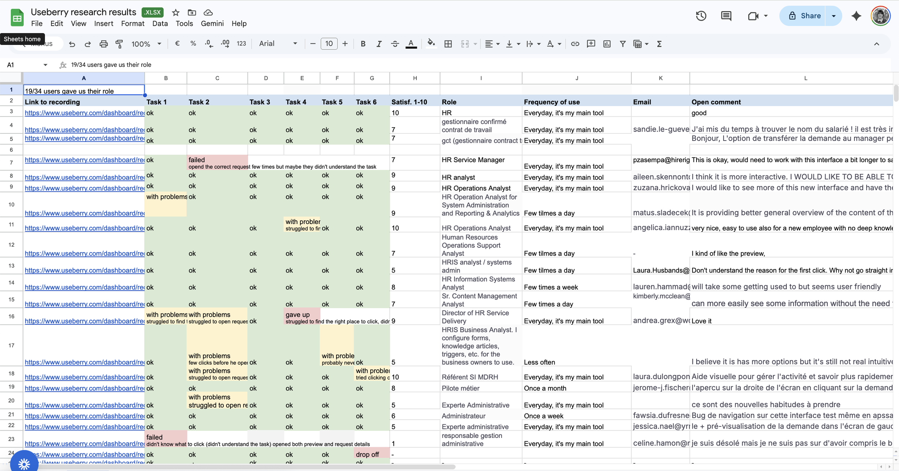This screenshot has width=899, height=471.
Task: Click the insert chart icon
Action: coord(607,44)
